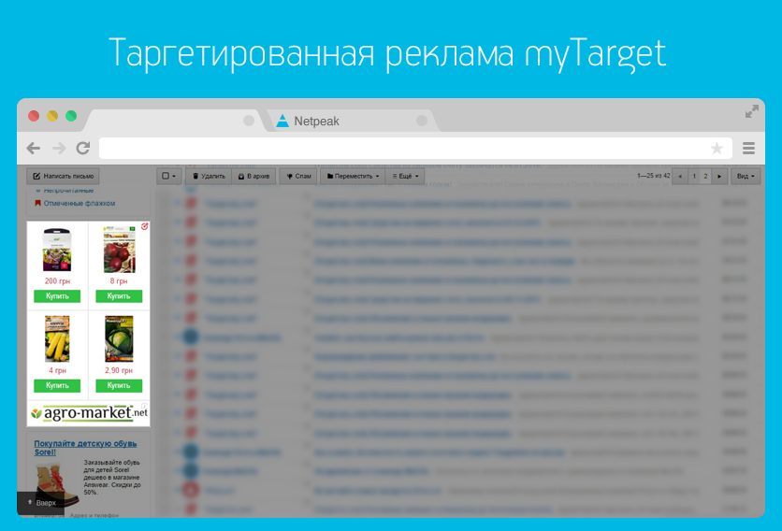
Task: Toggle fullscreen with the expand arrows icon
Action: point(751,111)
